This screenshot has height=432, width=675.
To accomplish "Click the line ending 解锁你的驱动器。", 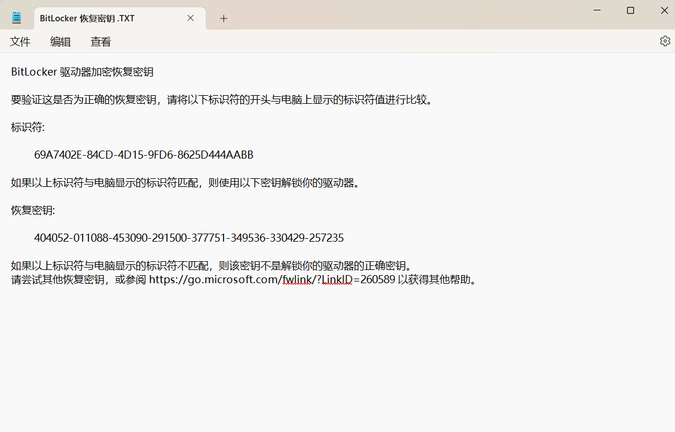I will (185, 183).
